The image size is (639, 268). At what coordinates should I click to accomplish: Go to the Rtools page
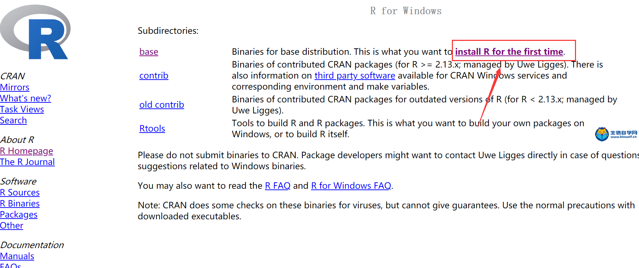152,129
